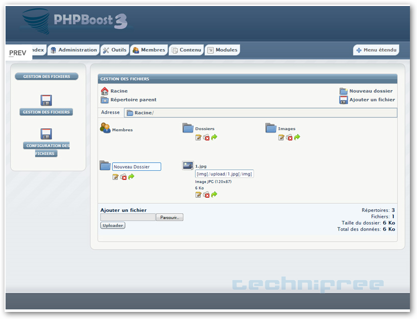This screenshot has width=417, height=319.
Task: Open the Administration menu
Action: coord(73,50)
